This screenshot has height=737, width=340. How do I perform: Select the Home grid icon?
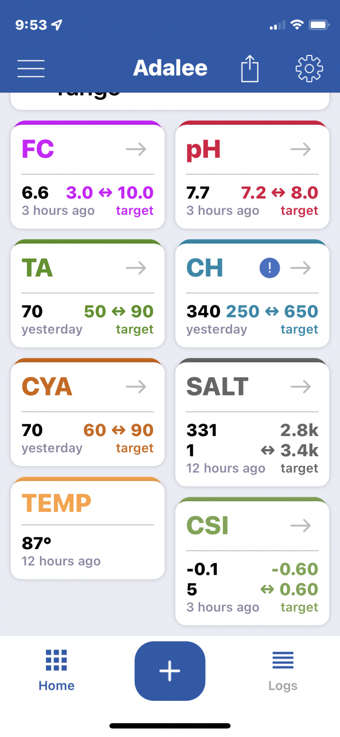pyautogui.click(x=56, y=660)
